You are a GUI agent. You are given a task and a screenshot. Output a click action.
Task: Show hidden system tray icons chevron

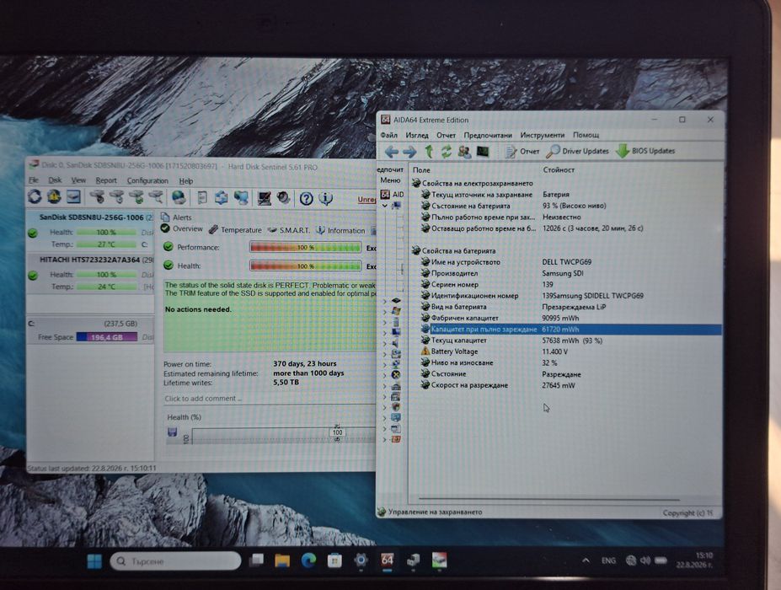pos(586,560)
